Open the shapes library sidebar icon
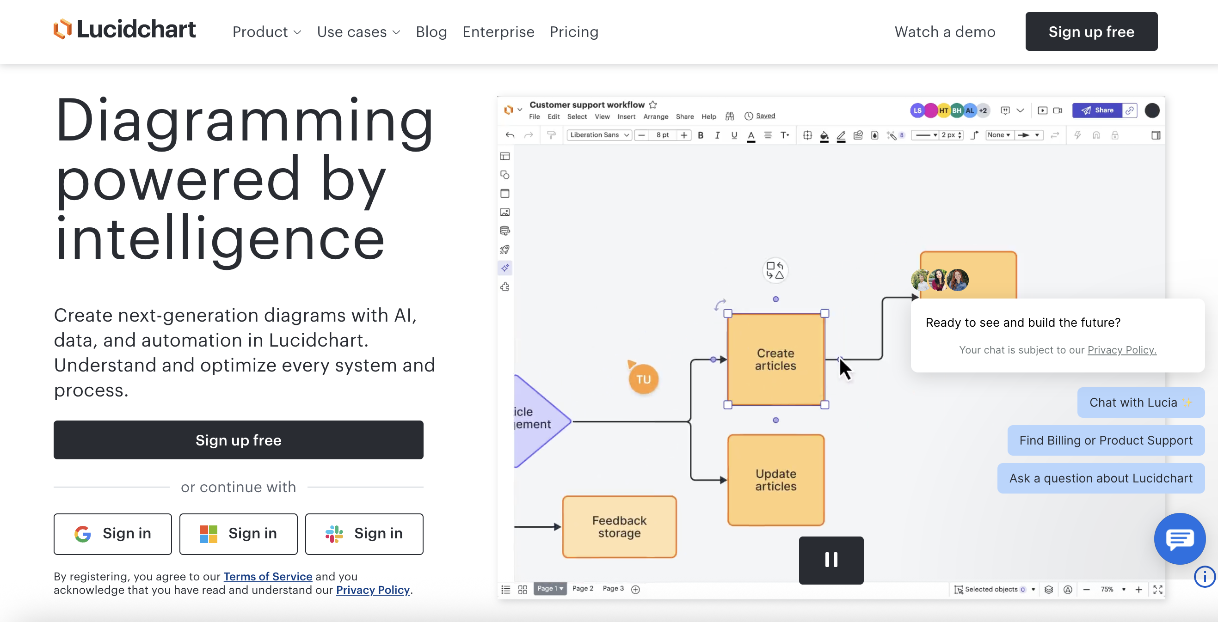The width and height of the screenshot is (1218, 622). pos(504,175)
